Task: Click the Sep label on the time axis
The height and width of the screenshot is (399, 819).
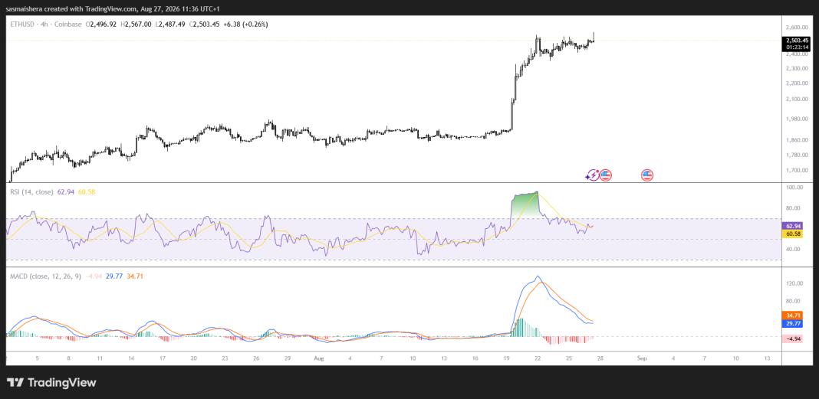Action: point(642,359)
